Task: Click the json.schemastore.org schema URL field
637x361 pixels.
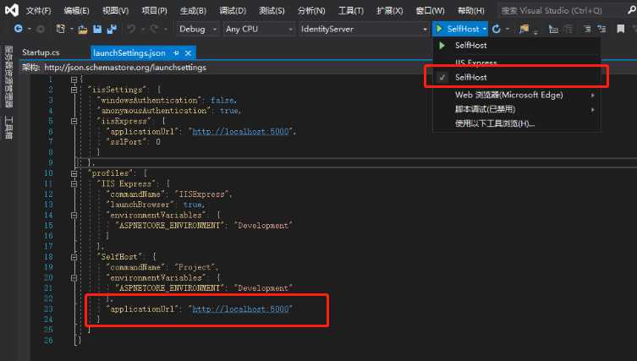Action: 125,68
